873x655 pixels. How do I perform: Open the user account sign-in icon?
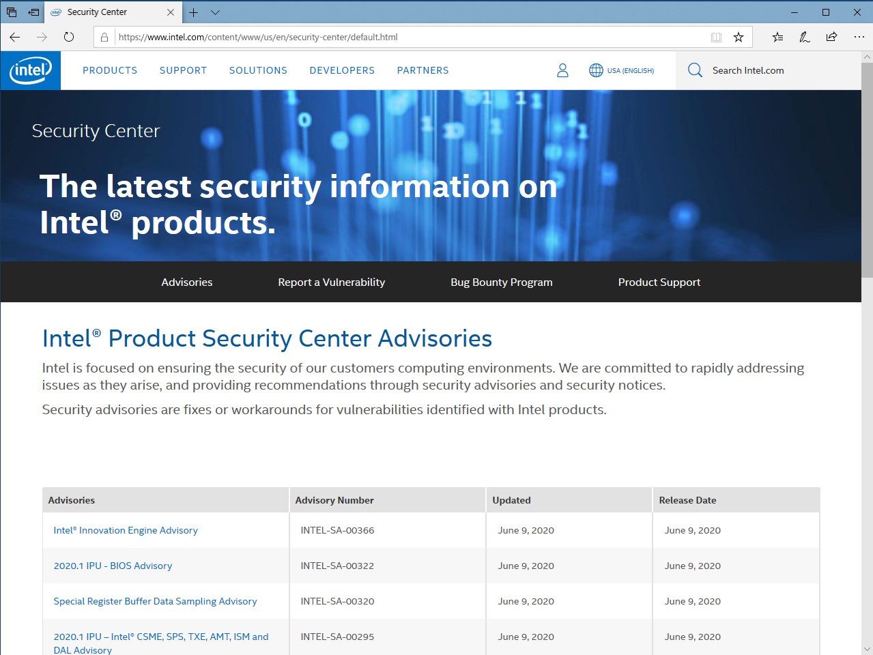[x=562, y=70]
